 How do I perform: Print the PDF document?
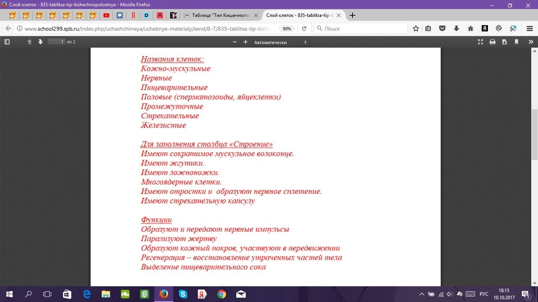(493, 42)
